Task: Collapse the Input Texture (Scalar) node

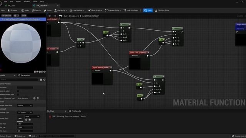Action: [x=111, y=67]
